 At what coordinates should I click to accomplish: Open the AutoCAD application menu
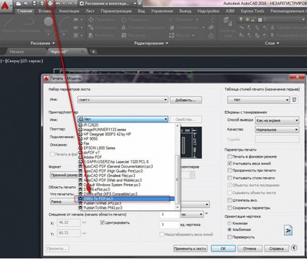(x=5, y=6)
